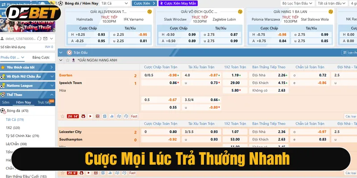
Task: Open clock history icon for Leicester City match
Action: point(124,173)
